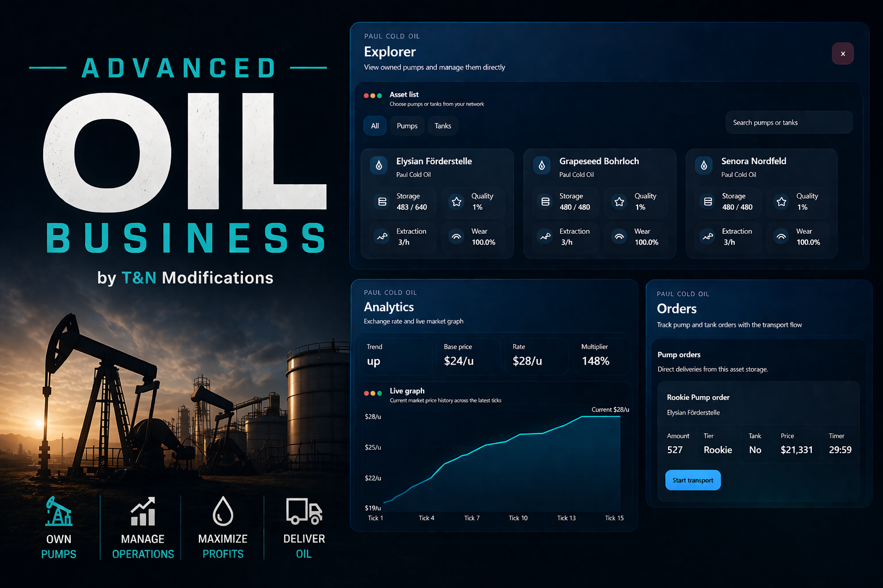Click the Multiplier 148% value
Screen dimensions: 883x588
click(x=596, y=361)
